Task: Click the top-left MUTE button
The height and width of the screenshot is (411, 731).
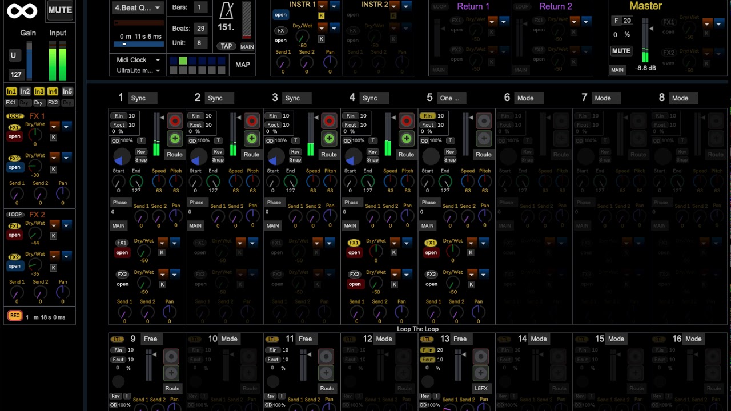Action: tap(60, 10)
